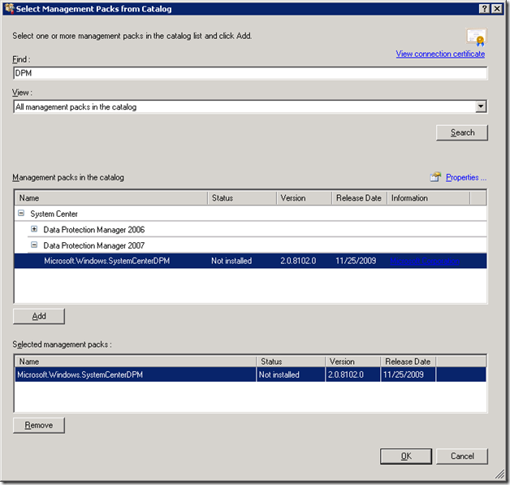Click the resize grip at dialog corner
Screen dimensions: 510x485
(x=500, y=474)
